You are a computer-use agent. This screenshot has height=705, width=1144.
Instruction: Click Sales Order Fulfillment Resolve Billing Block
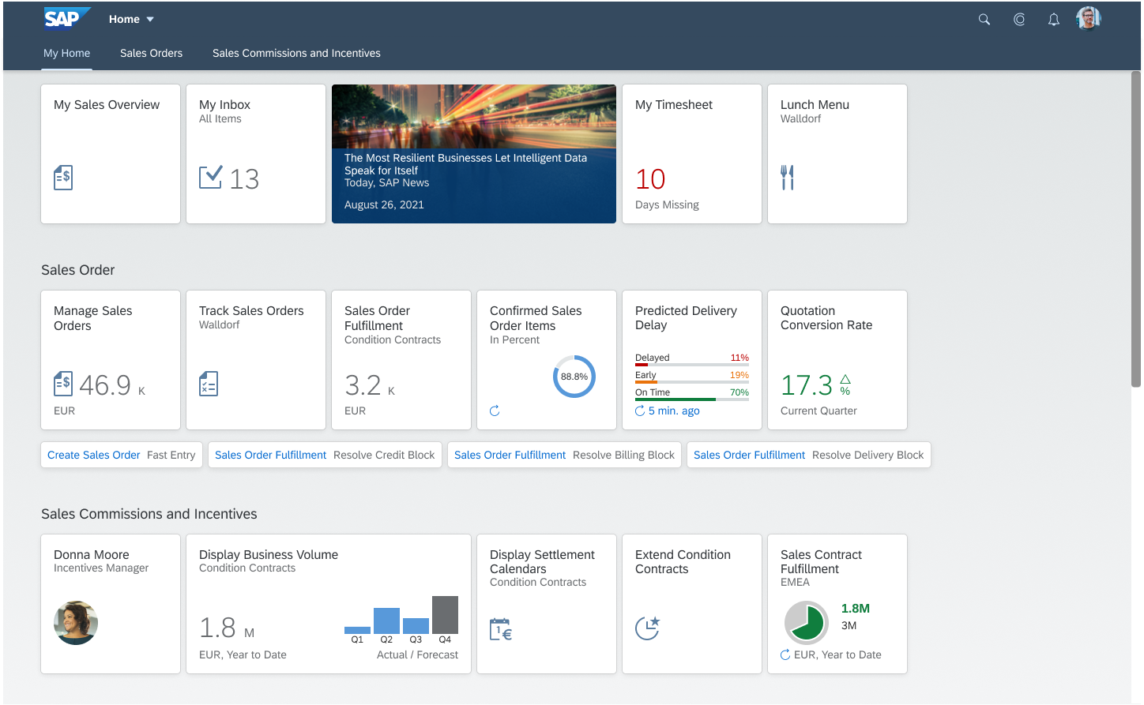point(564,455)
